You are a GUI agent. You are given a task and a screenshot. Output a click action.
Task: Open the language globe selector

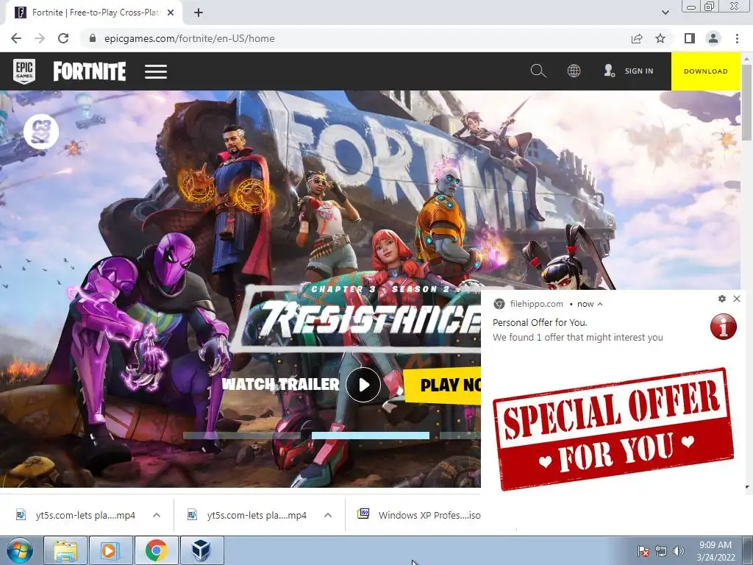click(x=574, y=71)
